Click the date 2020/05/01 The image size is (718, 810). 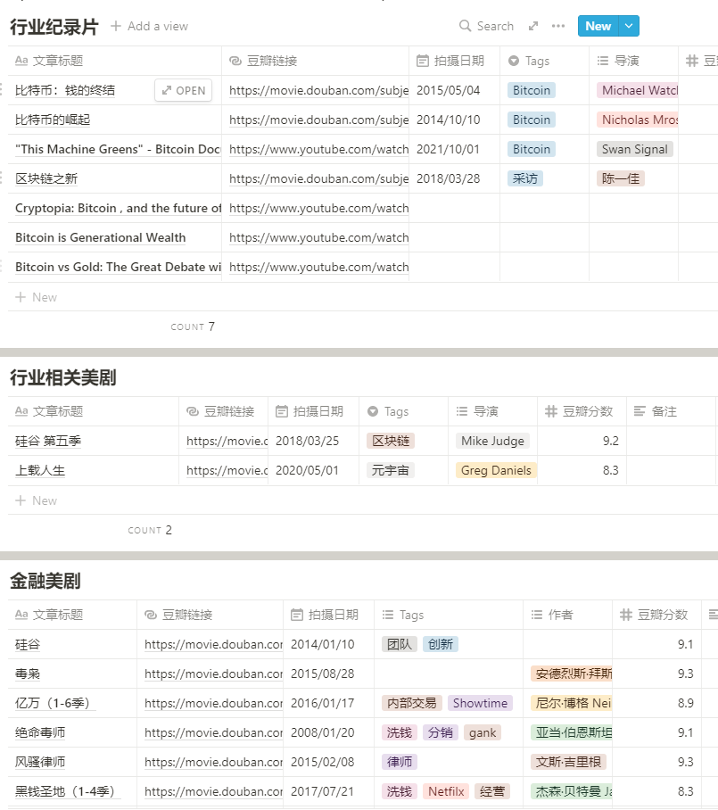point(307,471)
